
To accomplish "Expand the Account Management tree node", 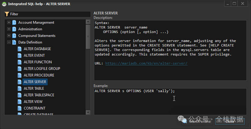I will tap(9, 22).
